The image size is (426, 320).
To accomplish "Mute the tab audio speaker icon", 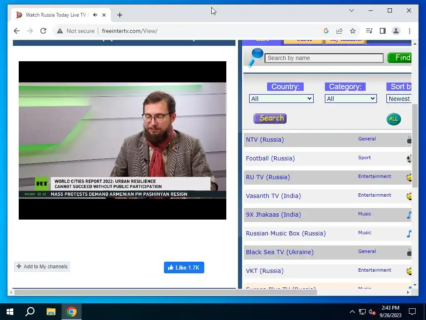I will click(95, 15).
